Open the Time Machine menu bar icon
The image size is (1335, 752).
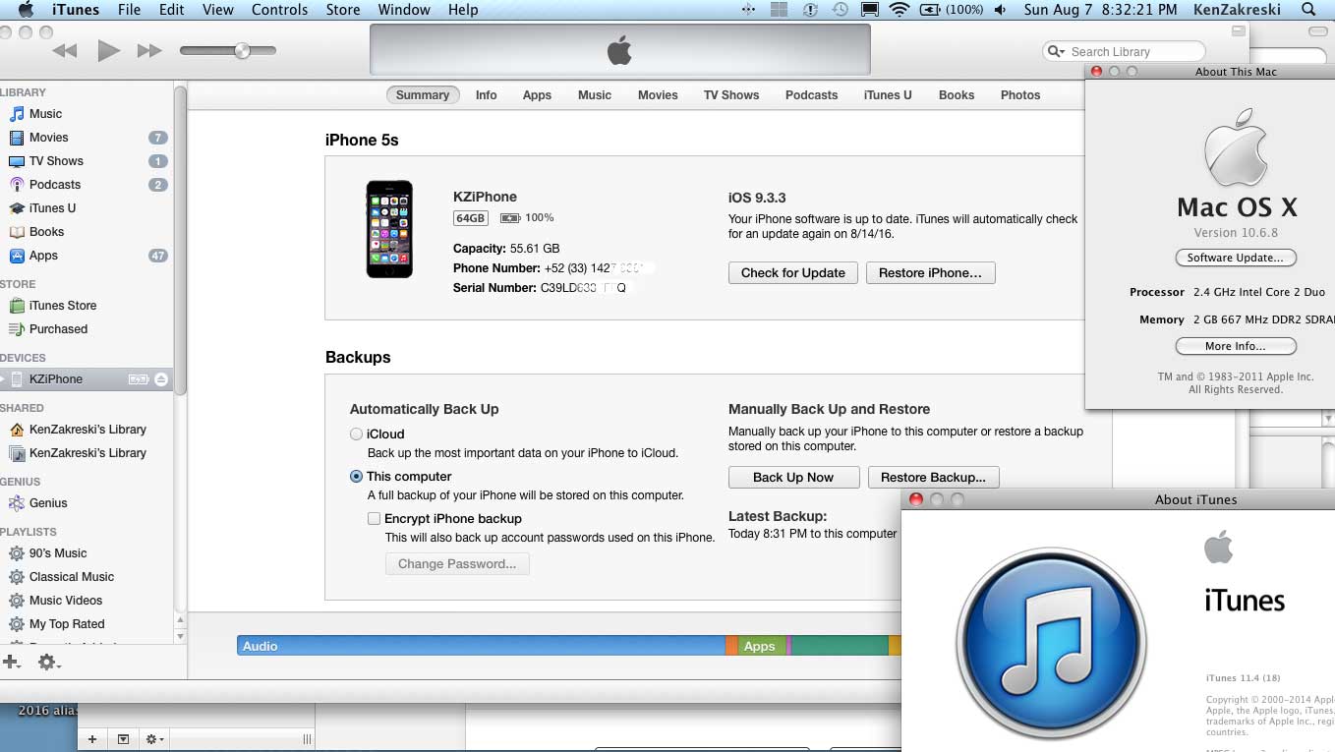[x=840, y=10]
